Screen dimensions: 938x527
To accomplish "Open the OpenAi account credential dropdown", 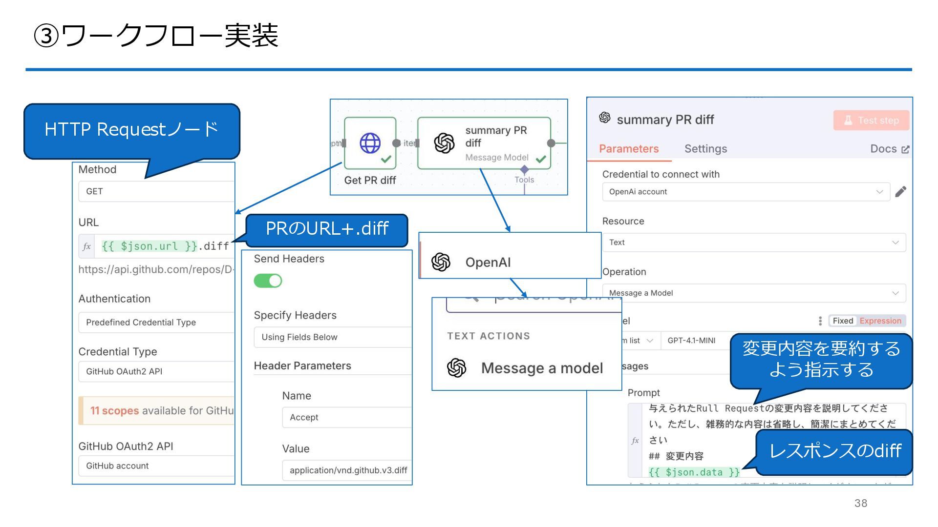I will click(x=746, y=192).
